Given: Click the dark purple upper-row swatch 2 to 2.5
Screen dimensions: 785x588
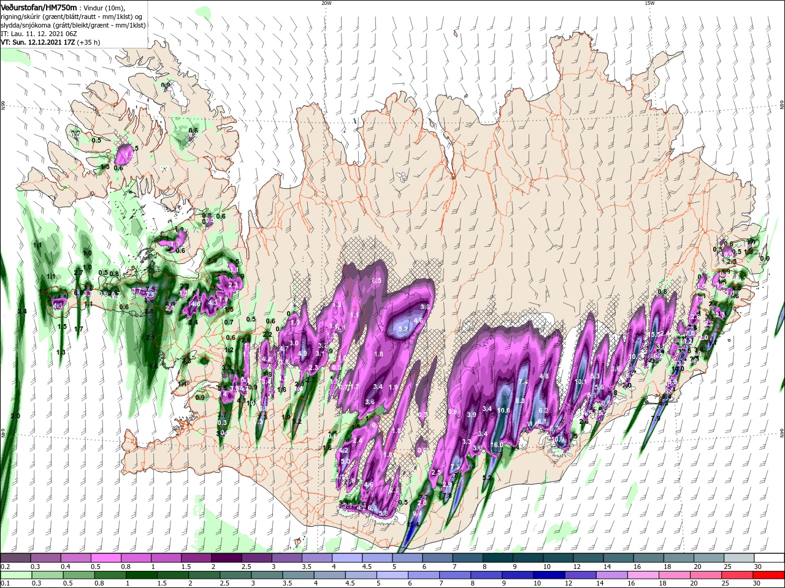Looking at the screenshot, I should click(226, 558).
